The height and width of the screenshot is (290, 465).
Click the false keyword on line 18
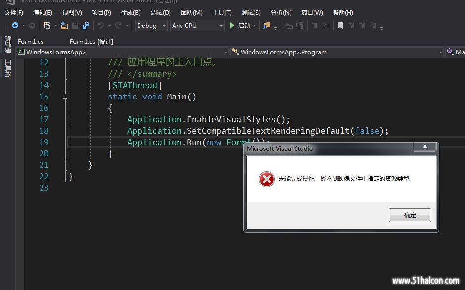click(367, 131)
